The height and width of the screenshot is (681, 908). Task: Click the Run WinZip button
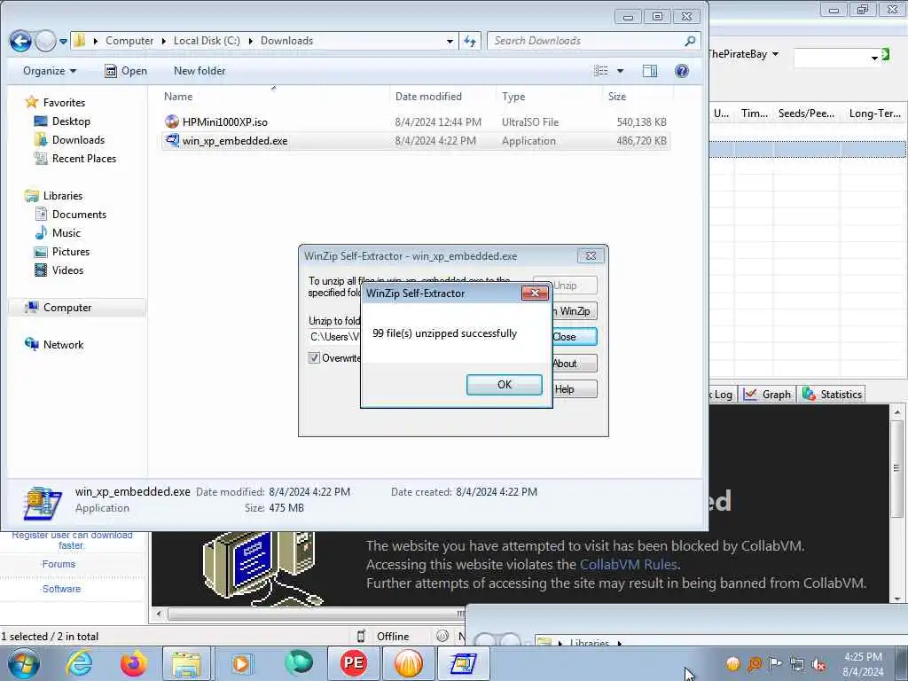(x=574, y=311)
